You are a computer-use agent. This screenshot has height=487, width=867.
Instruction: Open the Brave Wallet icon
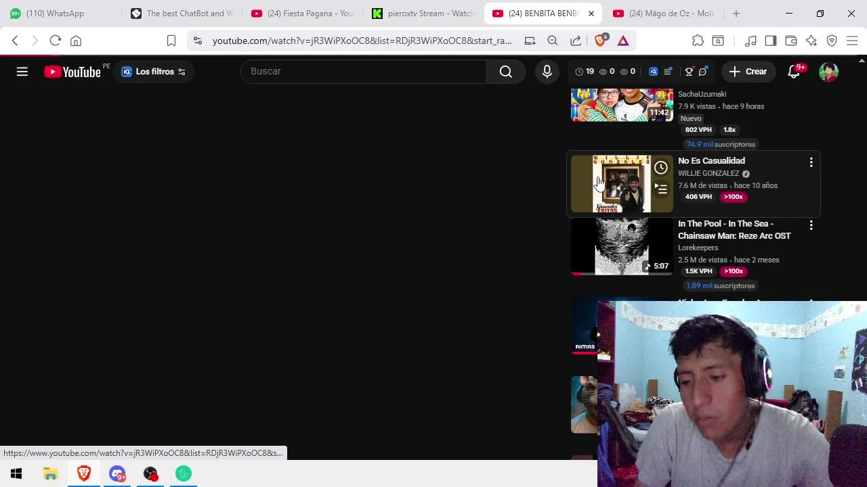[x=791, y=41]
